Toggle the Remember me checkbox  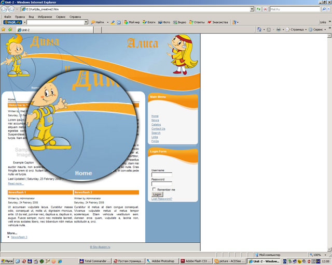(154, 189)
